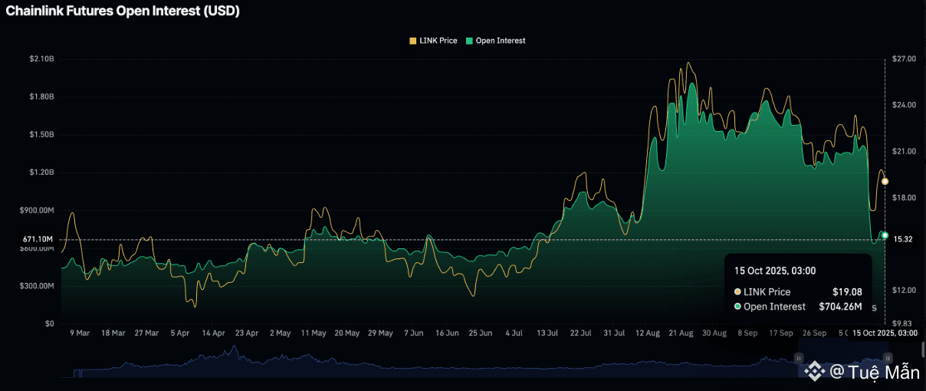Click the Binance logo watermark

814,372
